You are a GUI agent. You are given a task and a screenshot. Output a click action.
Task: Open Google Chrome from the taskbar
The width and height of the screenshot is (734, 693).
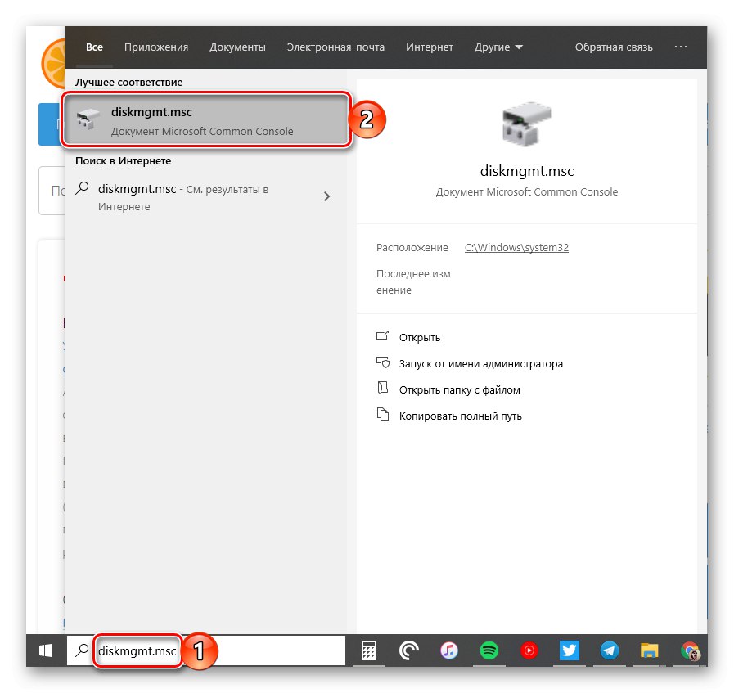[690, 650]
